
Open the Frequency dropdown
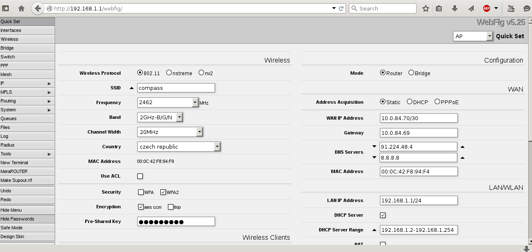[195, 102]
